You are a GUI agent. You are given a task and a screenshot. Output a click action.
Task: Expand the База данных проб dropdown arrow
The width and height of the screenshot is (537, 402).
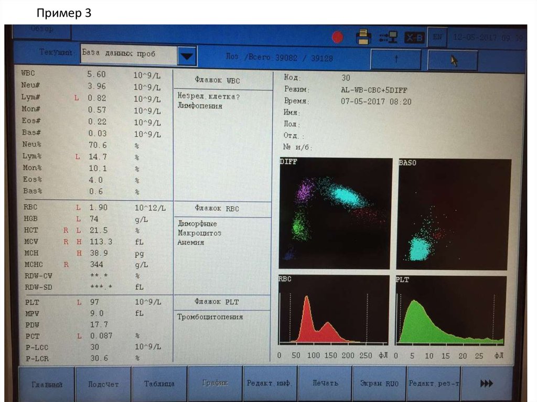tap(187, 55)
